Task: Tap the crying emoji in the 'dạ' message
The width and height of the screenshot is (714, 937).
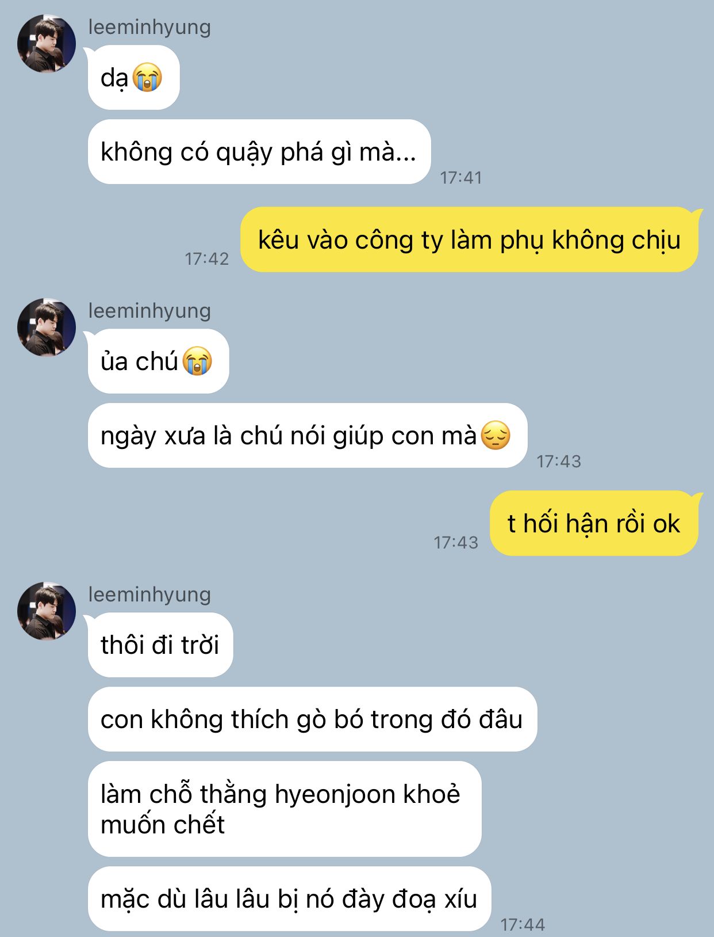Action: coord(147,77)
